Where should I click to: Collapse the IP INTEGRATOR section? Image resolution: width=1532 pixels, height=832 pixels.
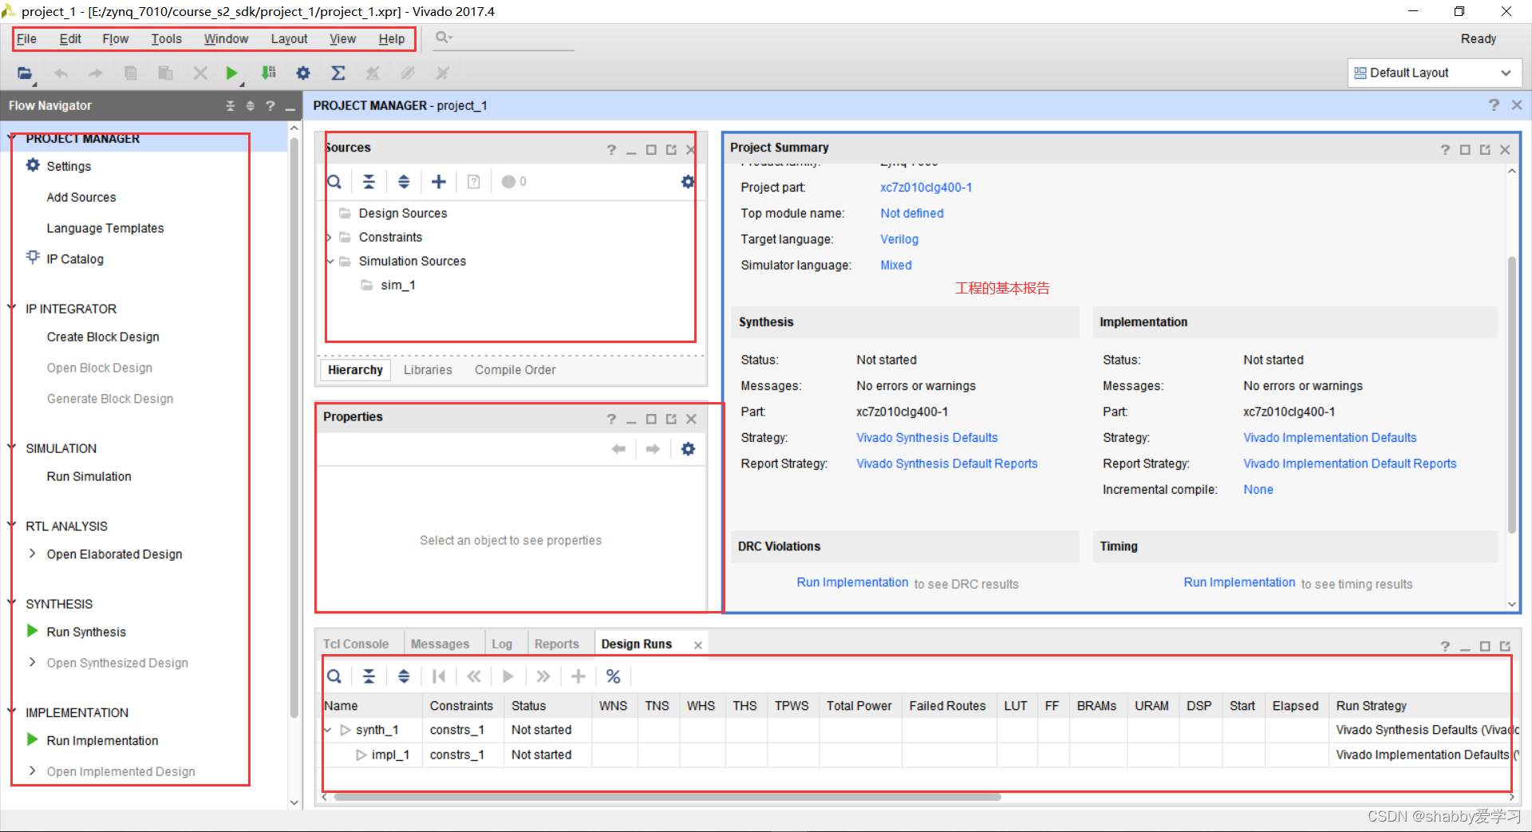[x=12, y=308]
